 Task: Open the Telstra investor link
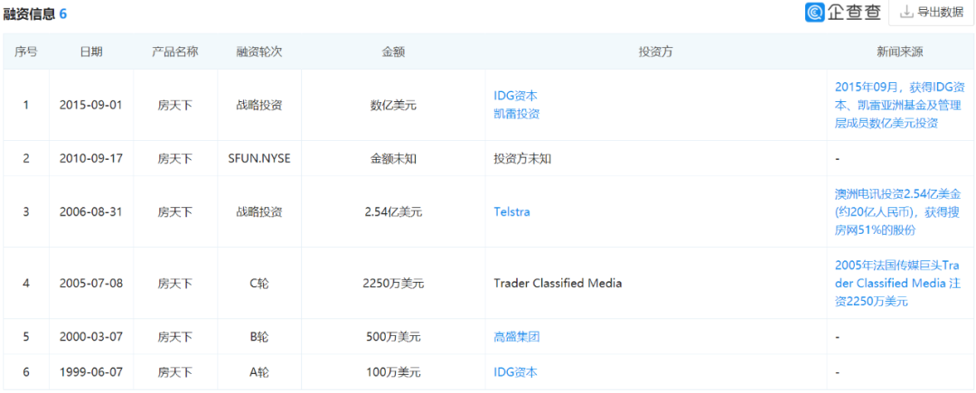click(511, 211)
